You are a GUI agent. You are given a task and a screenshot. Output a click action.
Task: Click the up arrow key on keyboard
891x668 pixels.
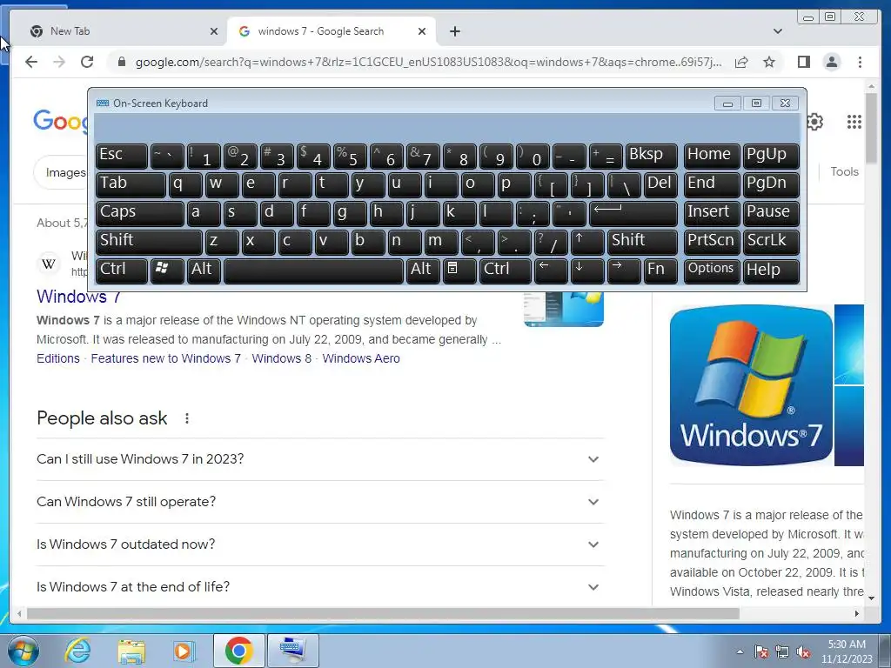click(587, 242)
